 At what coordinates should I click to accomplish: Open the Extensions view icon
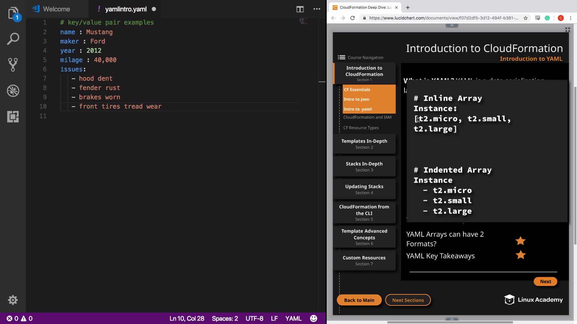click(x=13, y=116)
